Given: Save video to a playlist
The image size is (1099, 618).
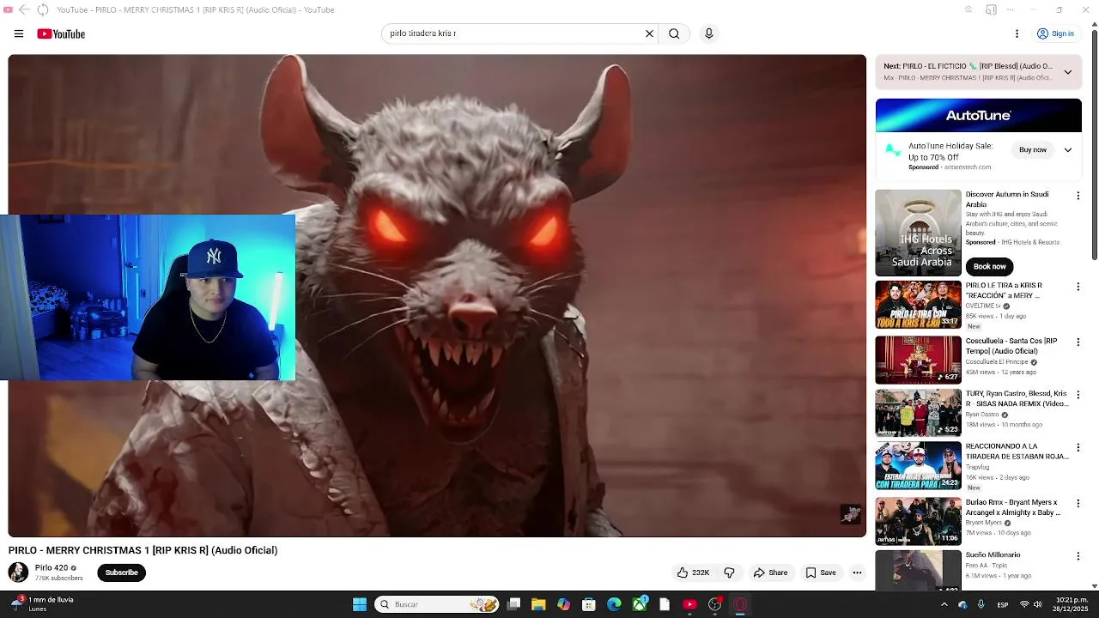Looking at the screenshot, I should point(820,573).
